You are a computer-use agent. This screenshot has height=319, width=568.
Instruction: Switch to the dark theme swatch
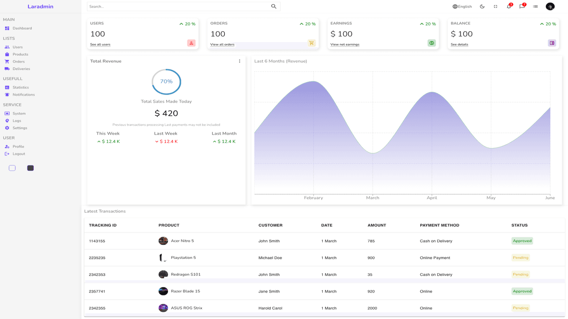coord(30,168)
